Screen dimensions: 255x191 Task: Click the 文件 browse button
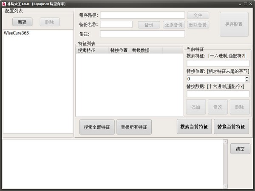198,15
